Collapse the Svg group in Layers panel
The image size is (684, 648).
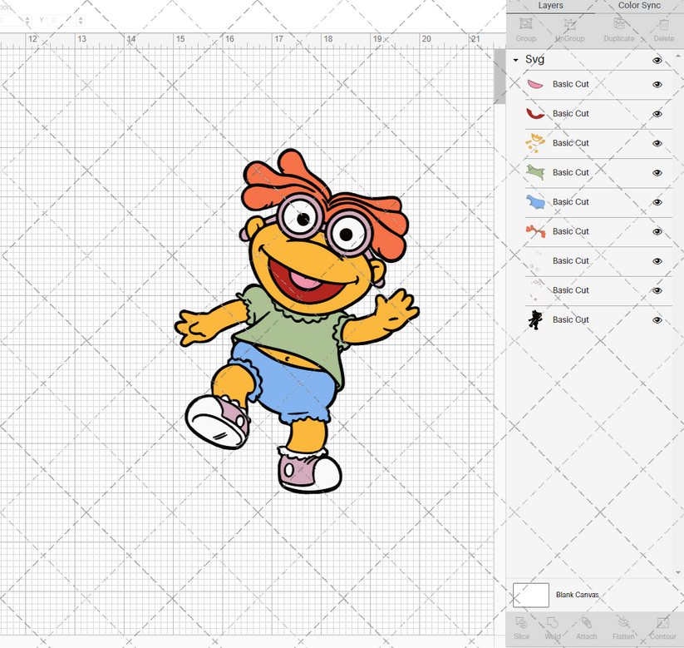coord(517,60)
